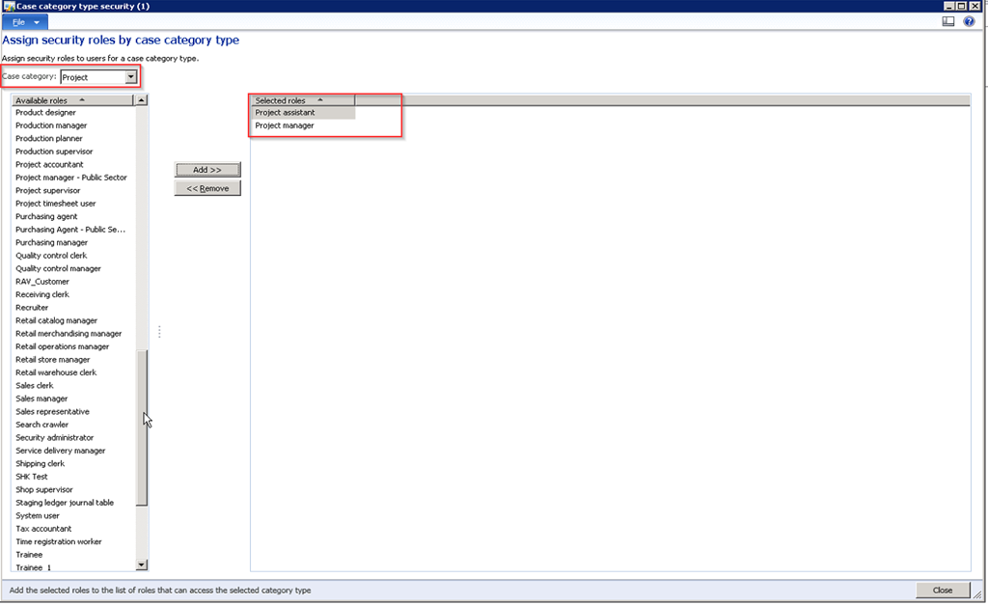Select Security administrator in Available roles
This screenshot has height=605, width=988.
(x=55, y=438)
